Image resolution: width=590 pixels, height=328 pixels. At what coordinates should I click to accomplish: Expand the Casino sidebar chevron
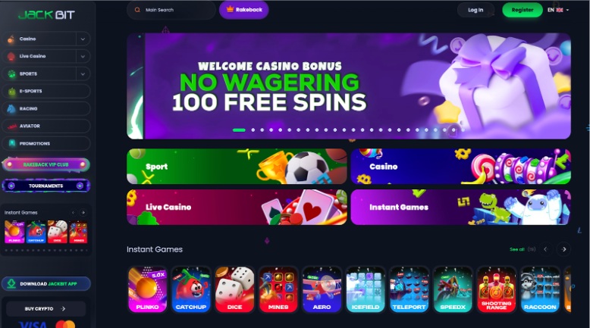(x=83, y=39)
